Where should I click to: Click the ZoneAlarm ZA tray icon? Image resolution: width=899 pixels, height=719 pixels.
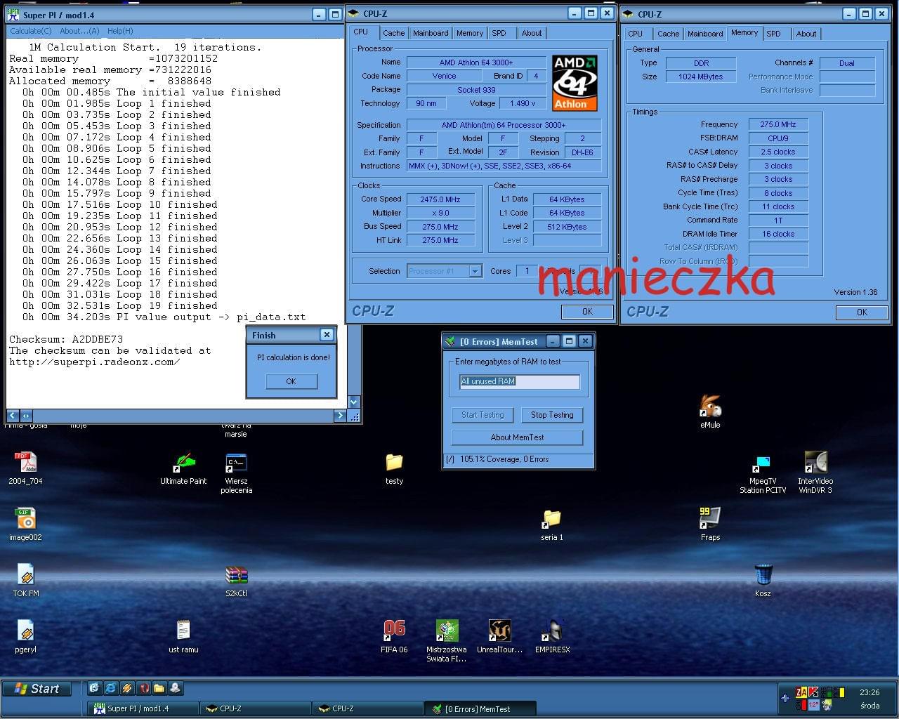pos(802,692)
